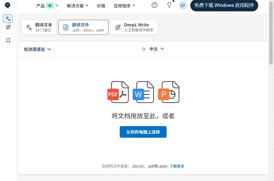The image size is (274, 181).
Task: Switch to the DeepL Write tab
Action: click(134, 27)
